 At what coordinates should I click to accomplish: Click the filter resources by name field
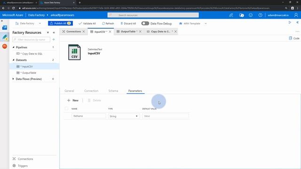coord(32,39)
